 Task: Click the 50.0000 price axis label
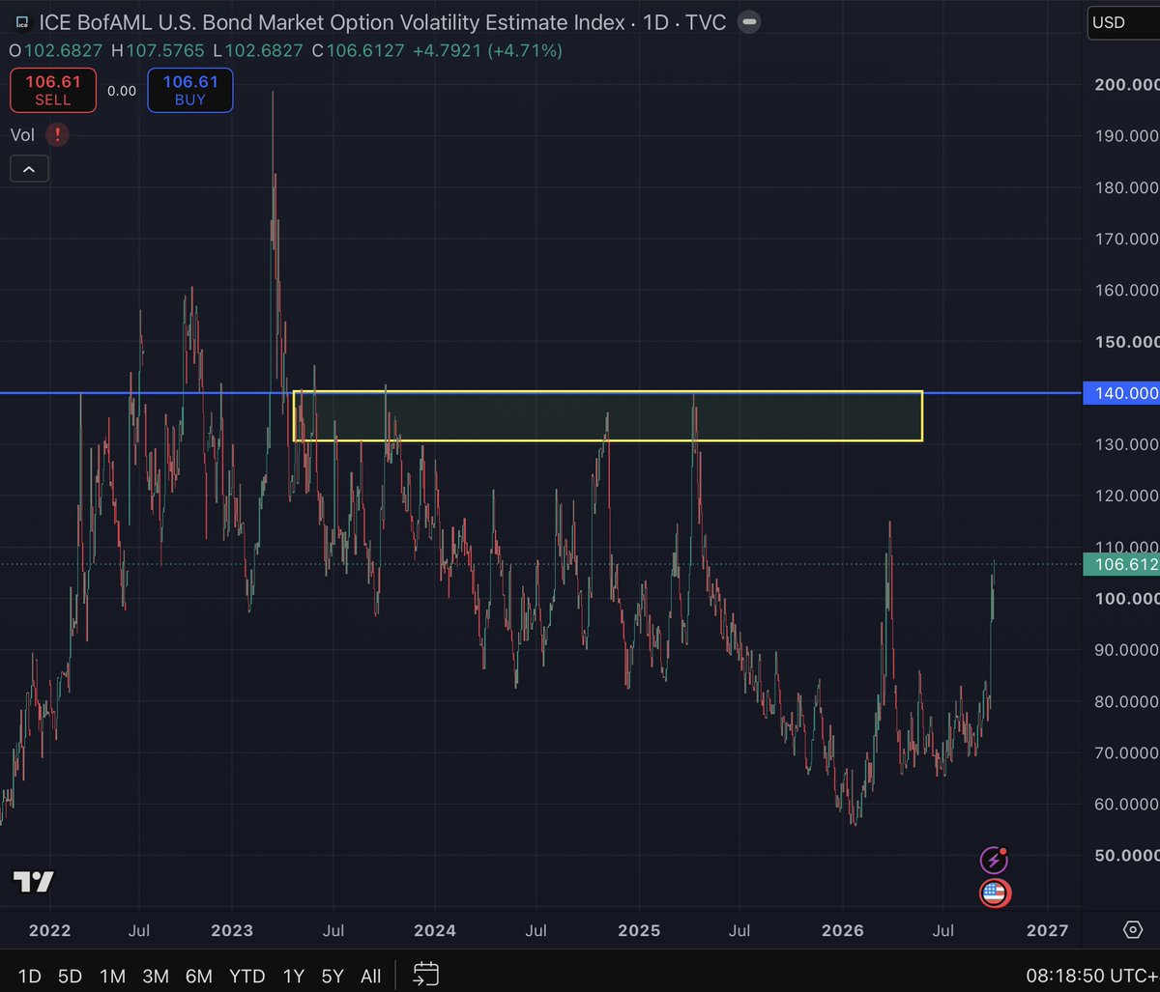(x=1125, y=855)
